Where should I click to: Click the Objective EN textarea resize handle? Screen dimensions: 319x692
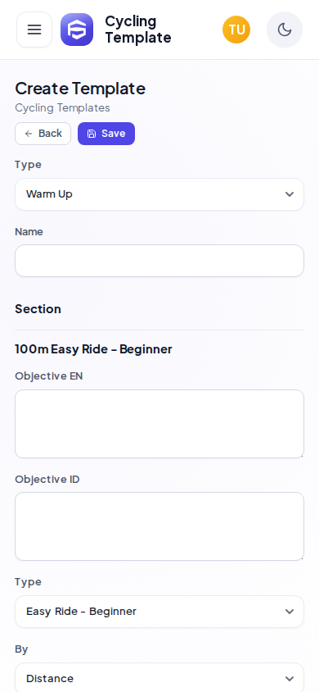[301, 455]
